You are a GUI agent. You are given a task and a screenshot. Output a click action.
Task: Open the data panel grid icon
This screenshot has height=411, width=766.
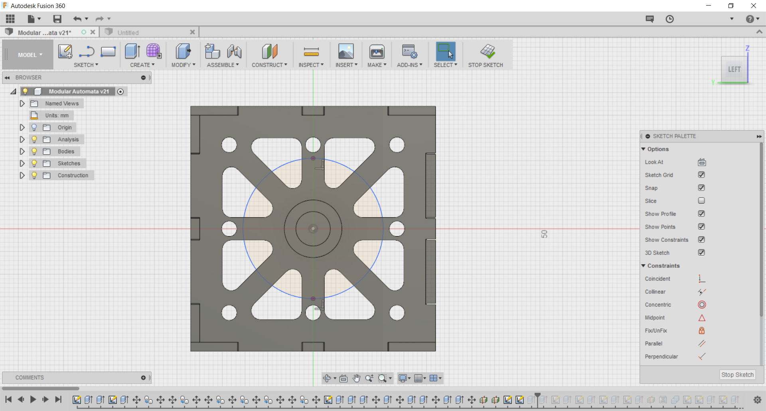click(x=10, y=19)
